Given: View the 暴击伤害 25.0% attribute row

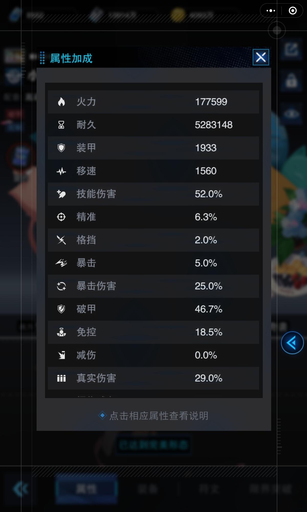Looking at the screenshot, I should [153, 286].
